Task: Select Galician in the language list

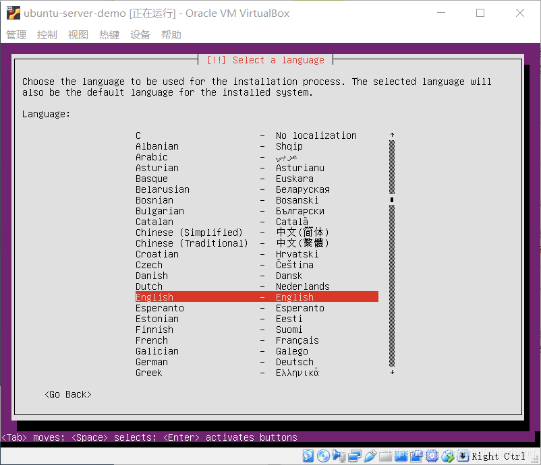Action: (257, 351)
